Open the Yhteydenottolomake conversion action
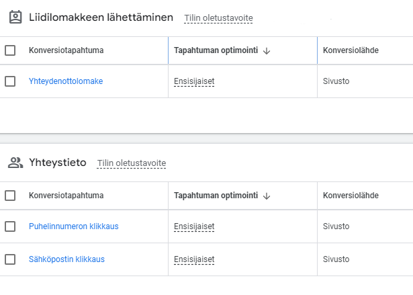Viewport: 413px width, 295px height. point(66,81)
